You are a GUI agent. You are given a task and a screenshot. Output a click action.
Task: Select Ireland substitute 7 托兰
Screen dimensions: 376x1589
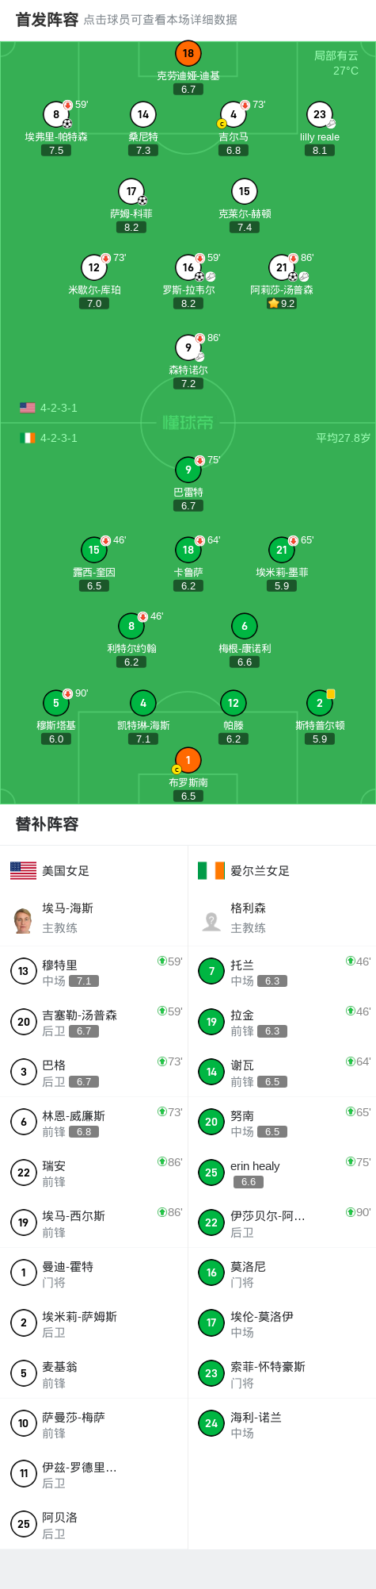pos(282,971)
